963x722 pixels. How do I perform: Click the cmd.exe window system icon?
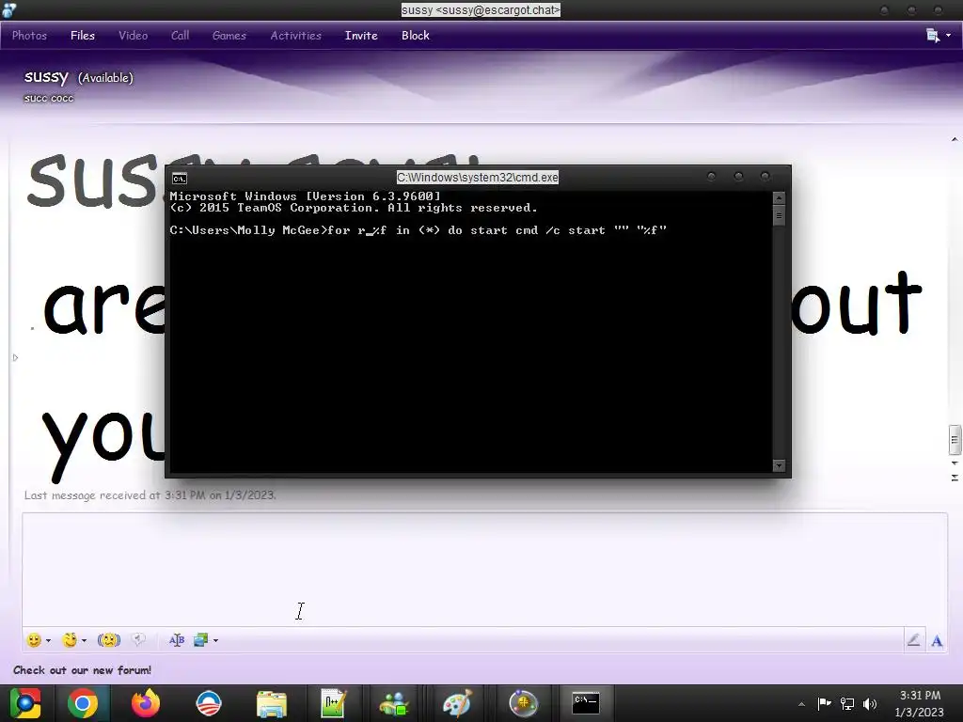click(x=180, y=179)
